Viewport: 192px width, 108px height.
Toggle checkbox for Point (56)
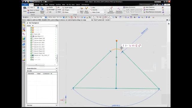[x=31, y=34]
